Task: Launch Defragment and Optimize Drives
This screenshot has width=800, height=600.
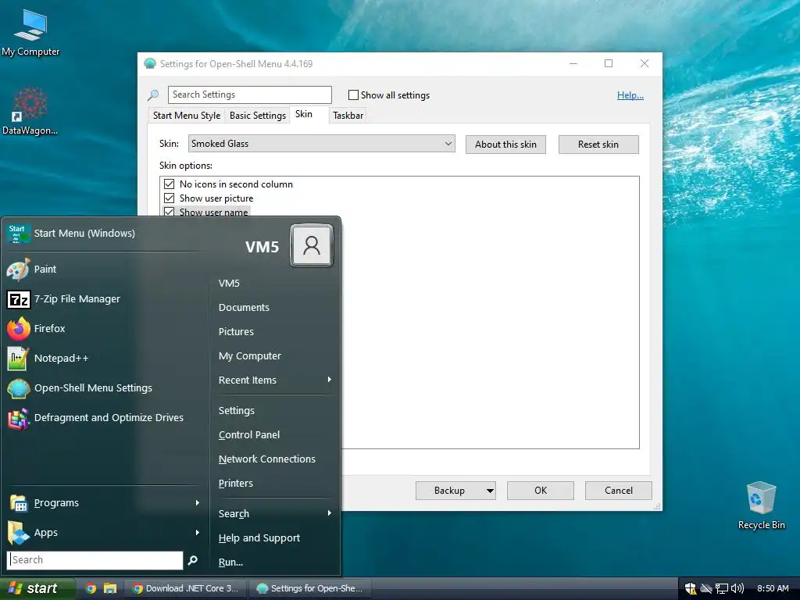Action: (x=105, y=417)
